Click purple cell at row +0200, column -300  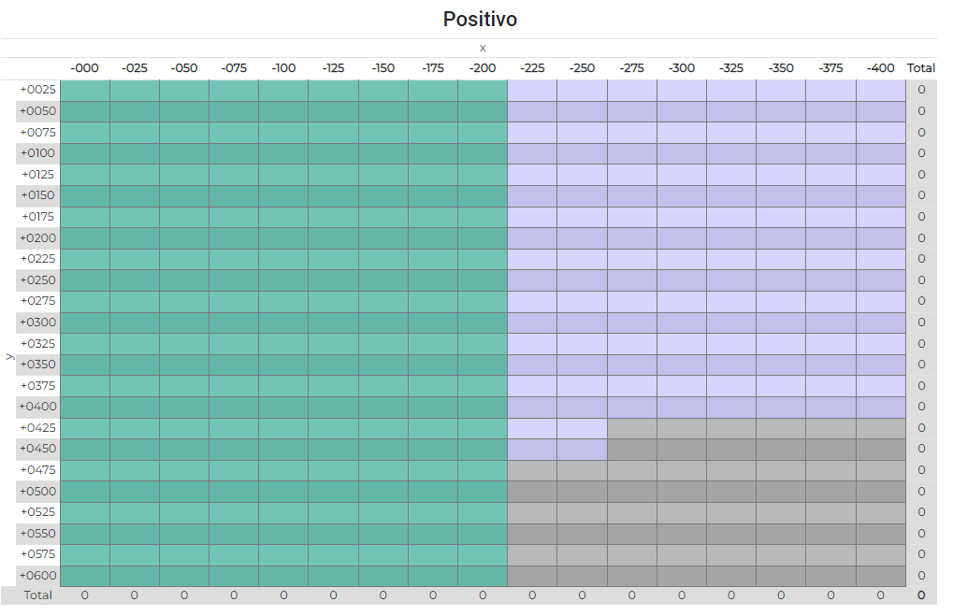681,238
